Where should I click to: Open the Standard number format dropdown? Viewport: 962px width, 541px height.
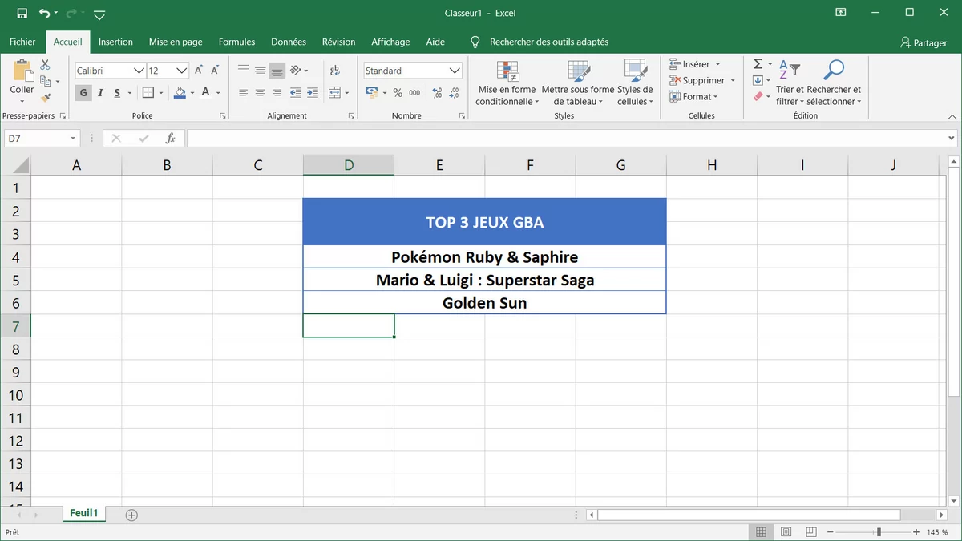pos(455,71)
